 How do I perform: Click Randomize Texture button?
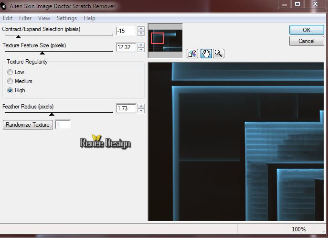click(28, 125)
